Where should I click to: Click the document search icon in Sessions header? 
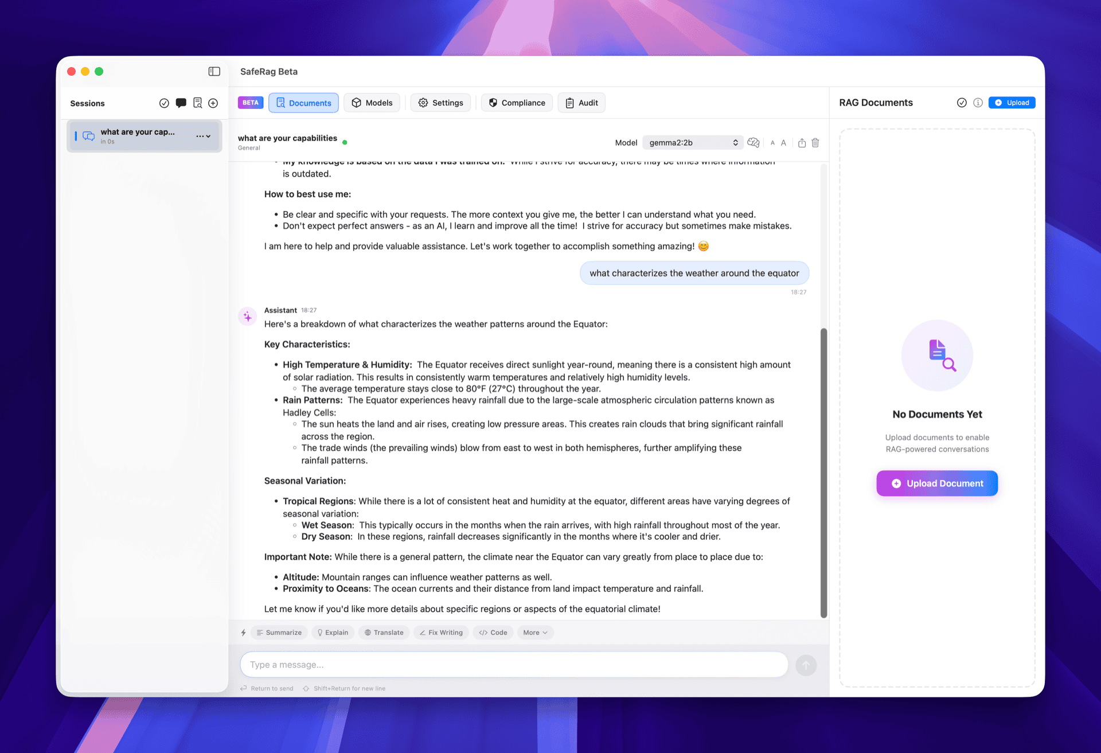click(x=197, y=103)
